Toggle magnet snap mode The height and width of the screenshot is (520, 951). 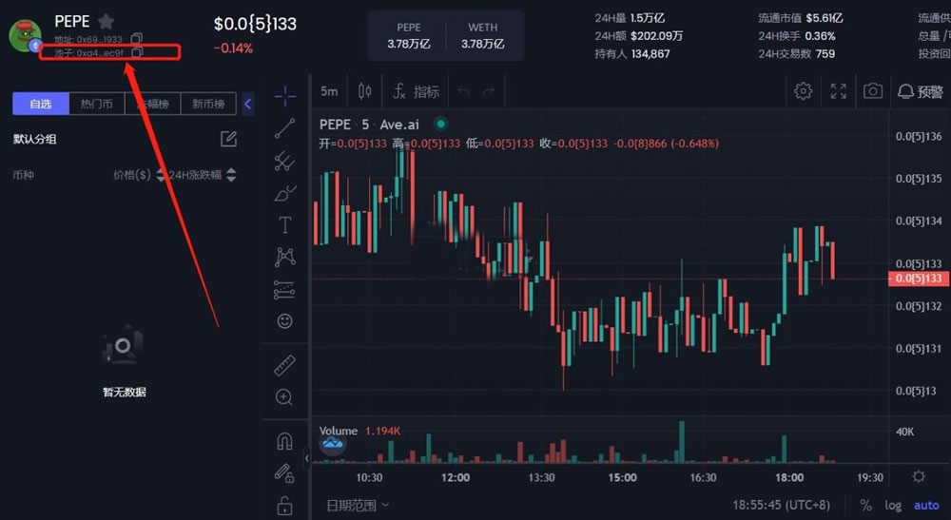pyautogui.click(x=284, y=441)
